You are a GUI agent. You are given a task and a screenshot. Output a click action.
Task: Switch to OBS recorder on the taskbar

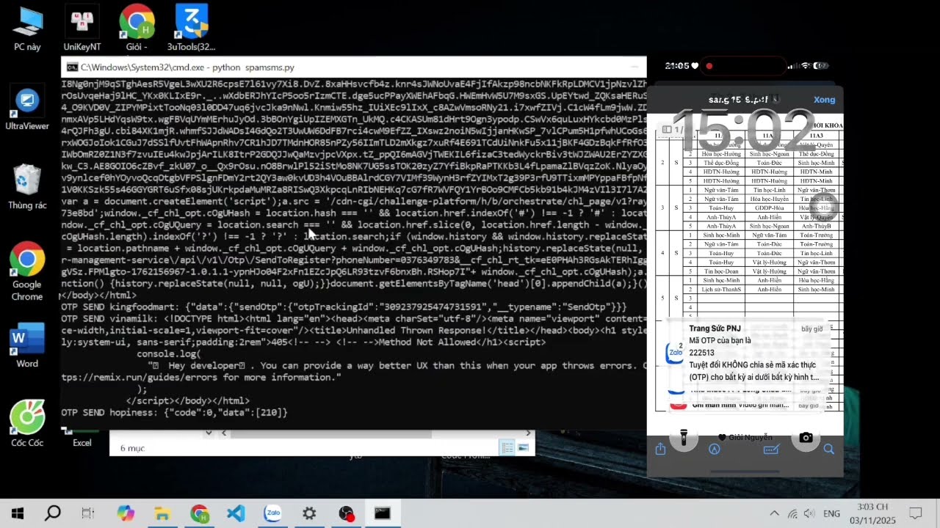coord(346,513)
